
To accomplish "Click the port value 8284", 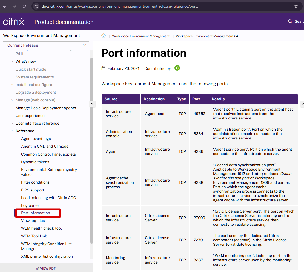I will pos(198,134).
